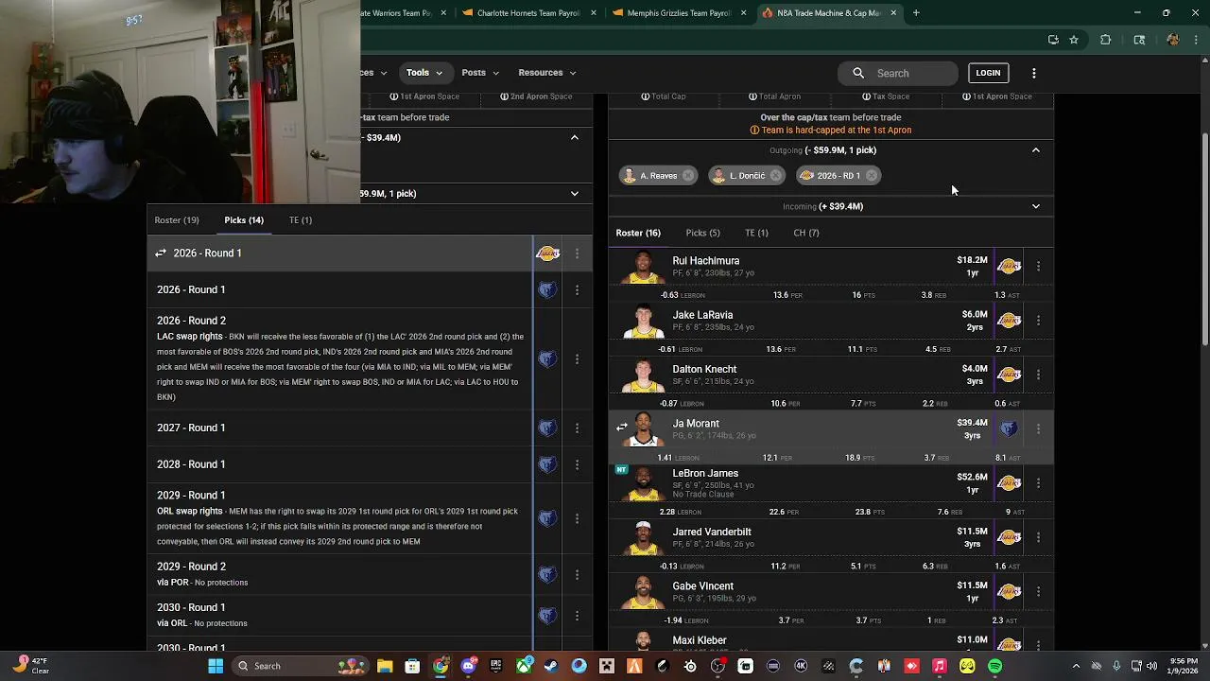Remove 2026 - RD 1 pick chip
Viewport: 1210px width, 681px height.
(871, 176)
